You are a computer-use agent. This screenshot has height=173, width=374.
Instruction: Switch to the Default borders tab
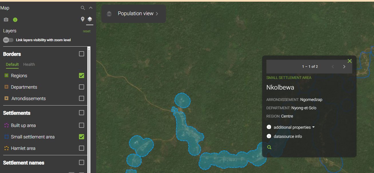(x=12, y=64)
